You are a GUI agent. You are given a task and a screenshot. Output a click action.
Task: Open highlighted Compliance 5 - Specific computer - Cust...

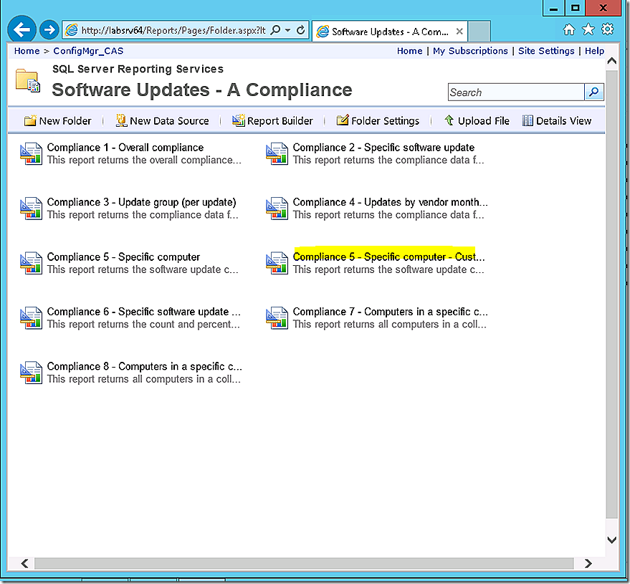389,257
